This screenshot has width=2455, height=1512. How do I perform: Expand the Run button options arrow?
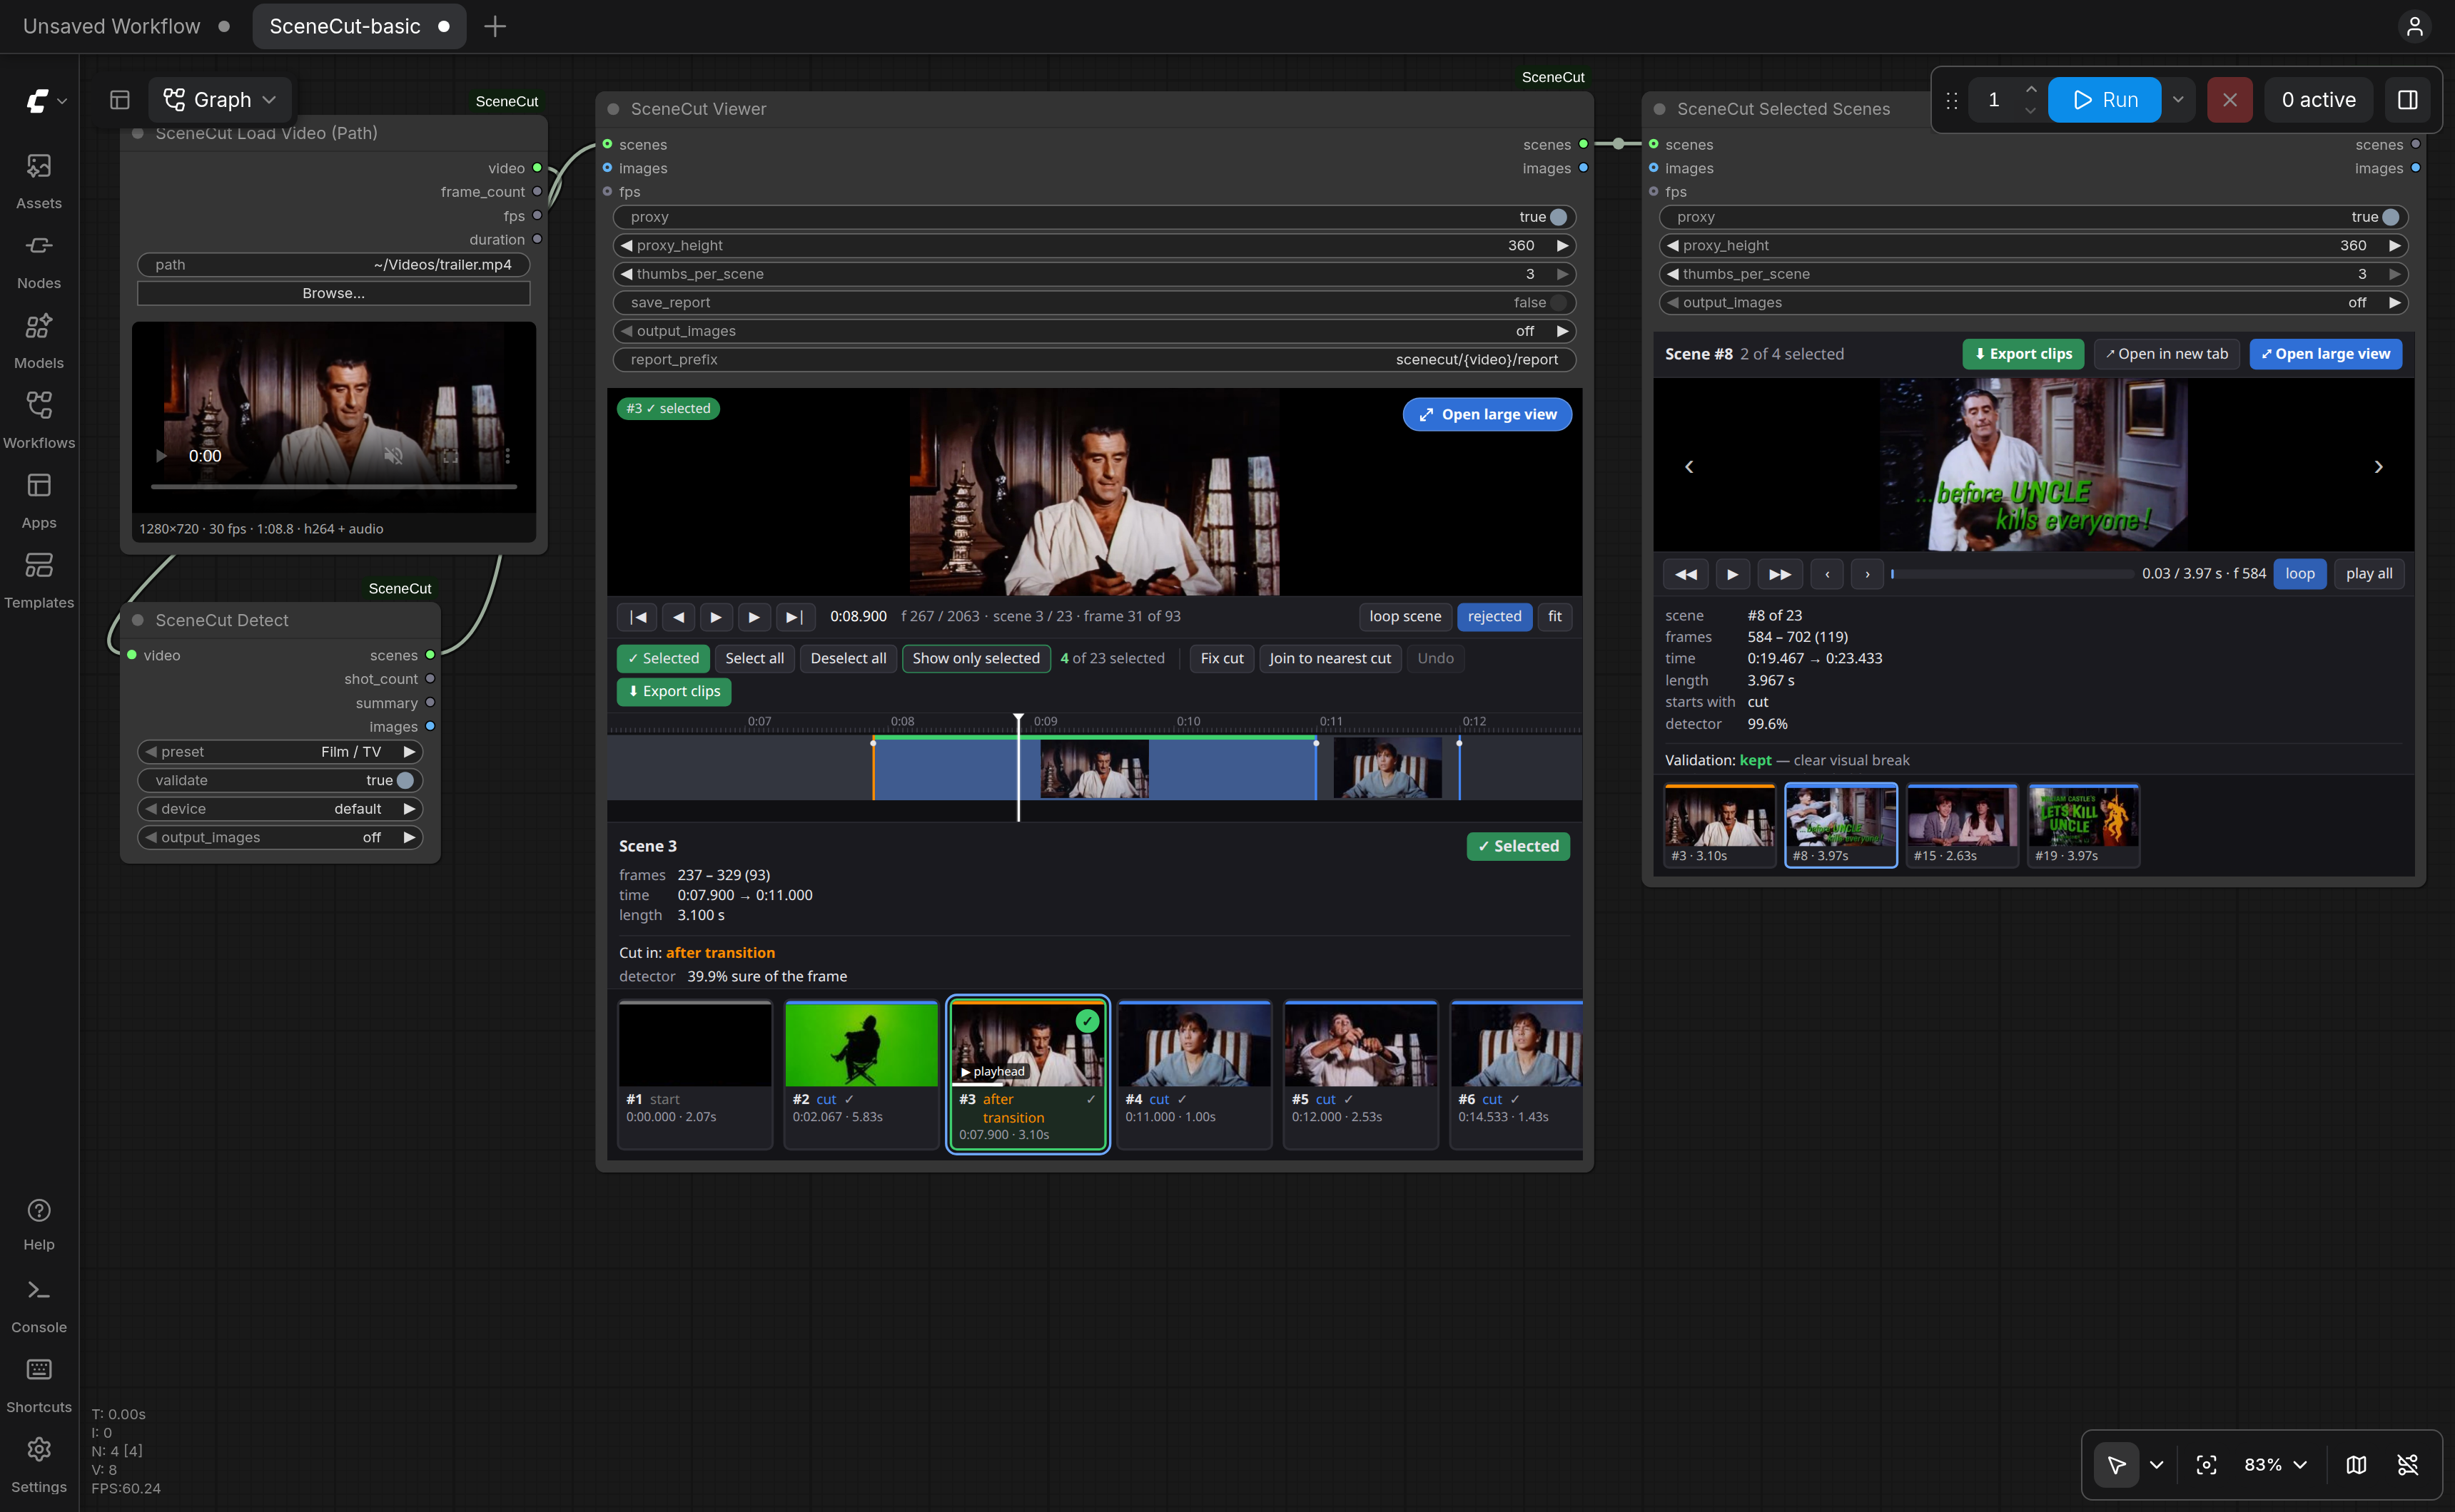click(2178, 99)
